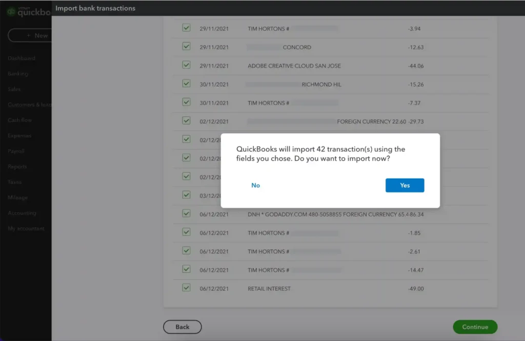The height and width of the screenshot is (341, 525).
Task: Open Sales in the sidebar
Action: (14, 89)
